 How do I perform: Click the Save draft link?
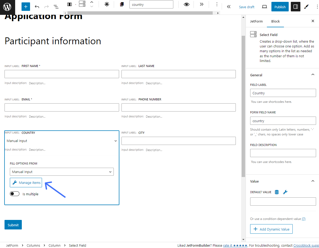coord(246,7)
